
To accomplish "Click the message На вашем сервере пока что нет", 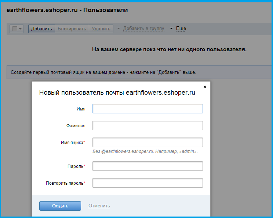I will [169, 49].
